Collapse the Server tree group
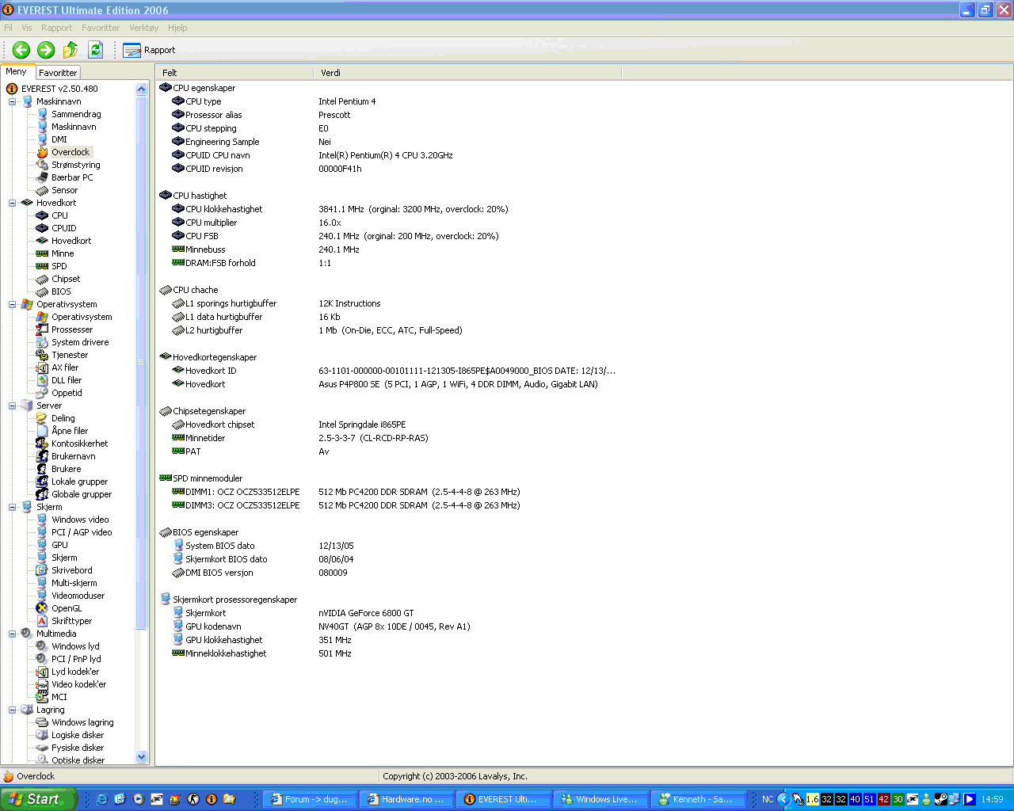1014x811 pixels. (x=12, y=405)
